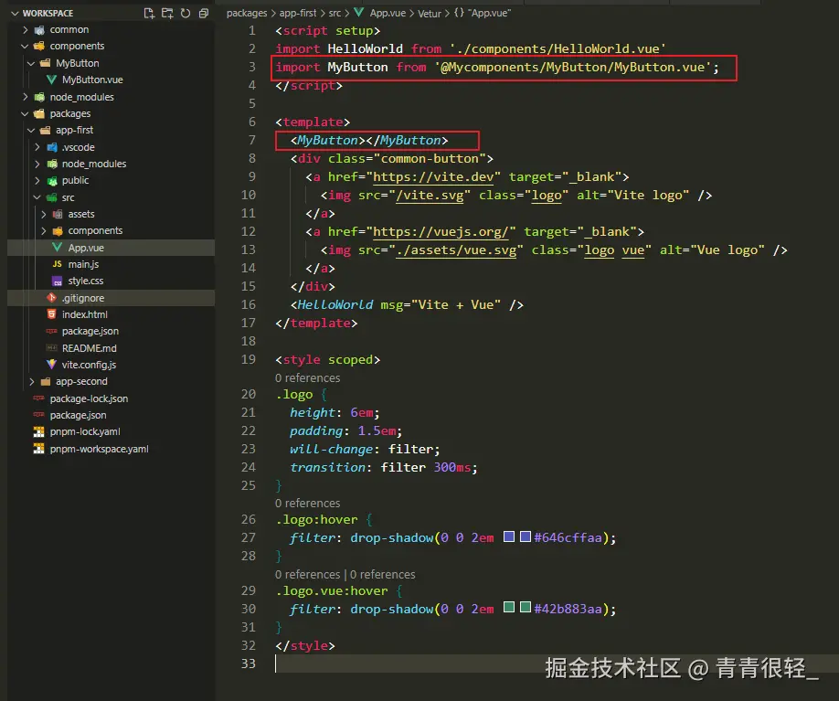Open MyButton.vue file in explorer
The image size is (839, 701).
pyautogui.click(x=92, y=80)
